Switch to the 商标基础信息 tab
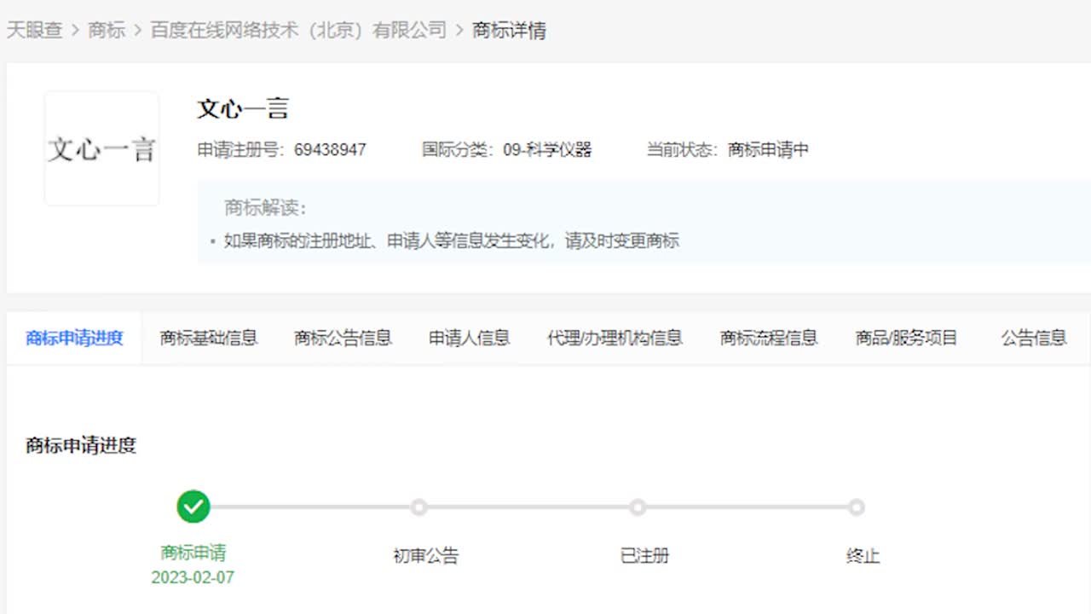1091x614 pixels. click(208, 338)
